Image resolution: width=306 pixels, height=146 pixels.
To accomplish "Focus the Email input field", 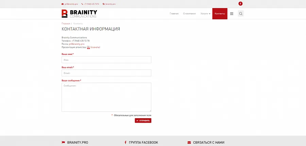I will 106,73.
